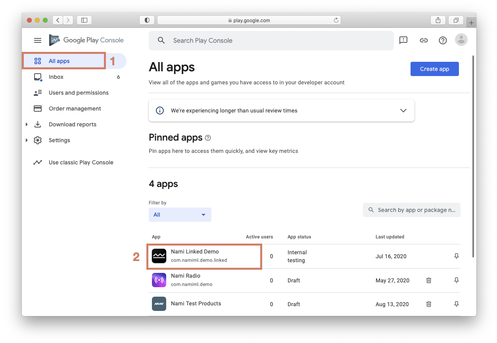Click Safari's privacy shield icon
This screenshot has width=497, height=343.
[x=147, y=20]
